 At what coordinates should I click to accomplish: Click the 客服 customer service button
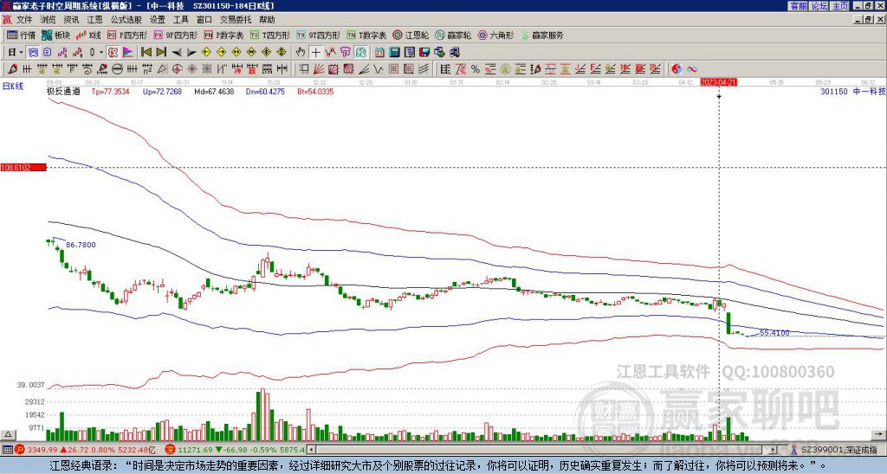799,6
